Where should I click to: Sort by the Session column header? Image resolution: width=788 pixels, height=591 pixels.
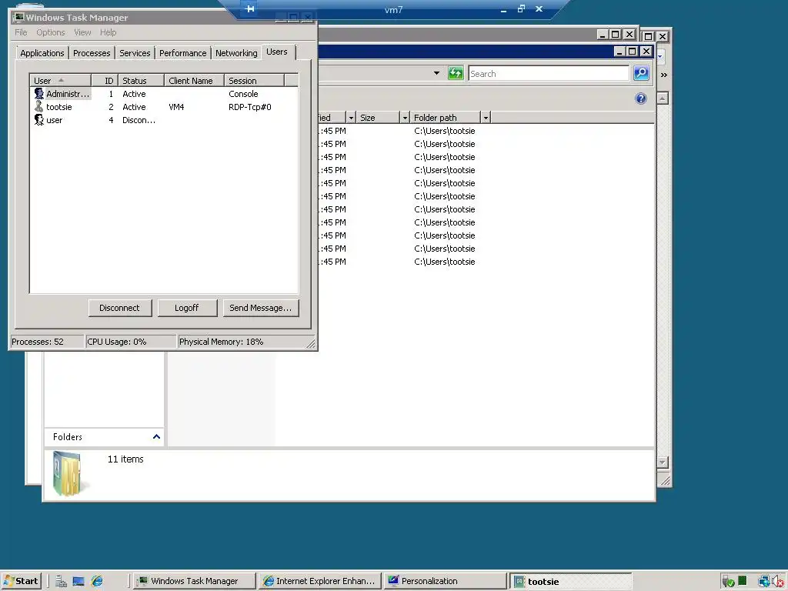click(x=254, y=80)
